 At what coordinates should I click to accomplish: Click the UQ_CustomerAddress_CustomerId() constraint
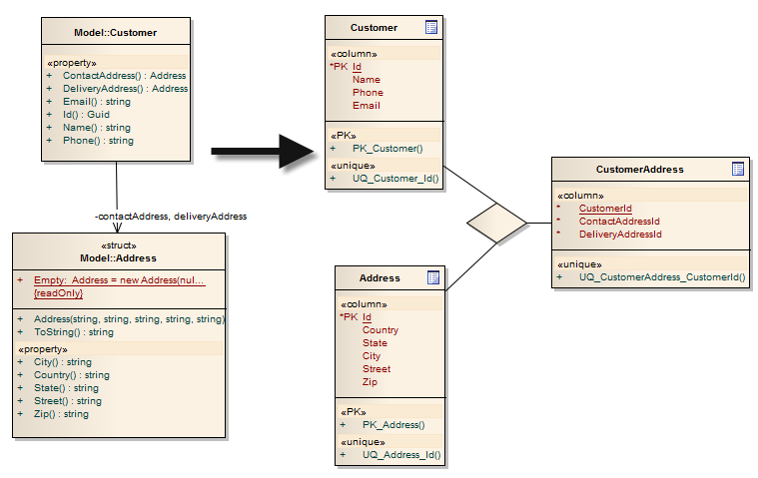[x=662, y=276]
